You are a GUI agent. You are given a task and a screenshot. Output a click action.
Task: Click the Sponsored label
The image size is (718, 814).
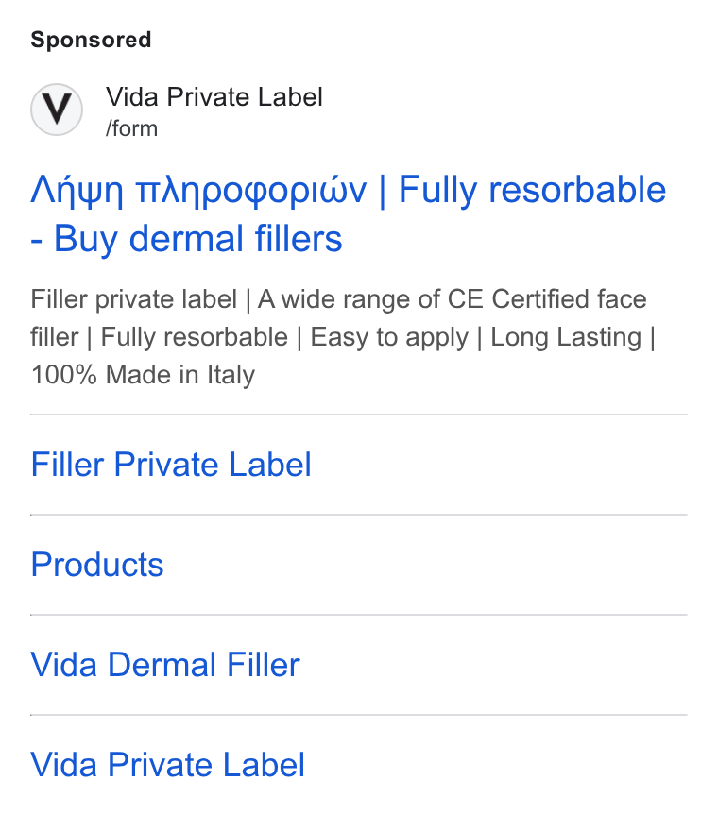tap(91, 40)
